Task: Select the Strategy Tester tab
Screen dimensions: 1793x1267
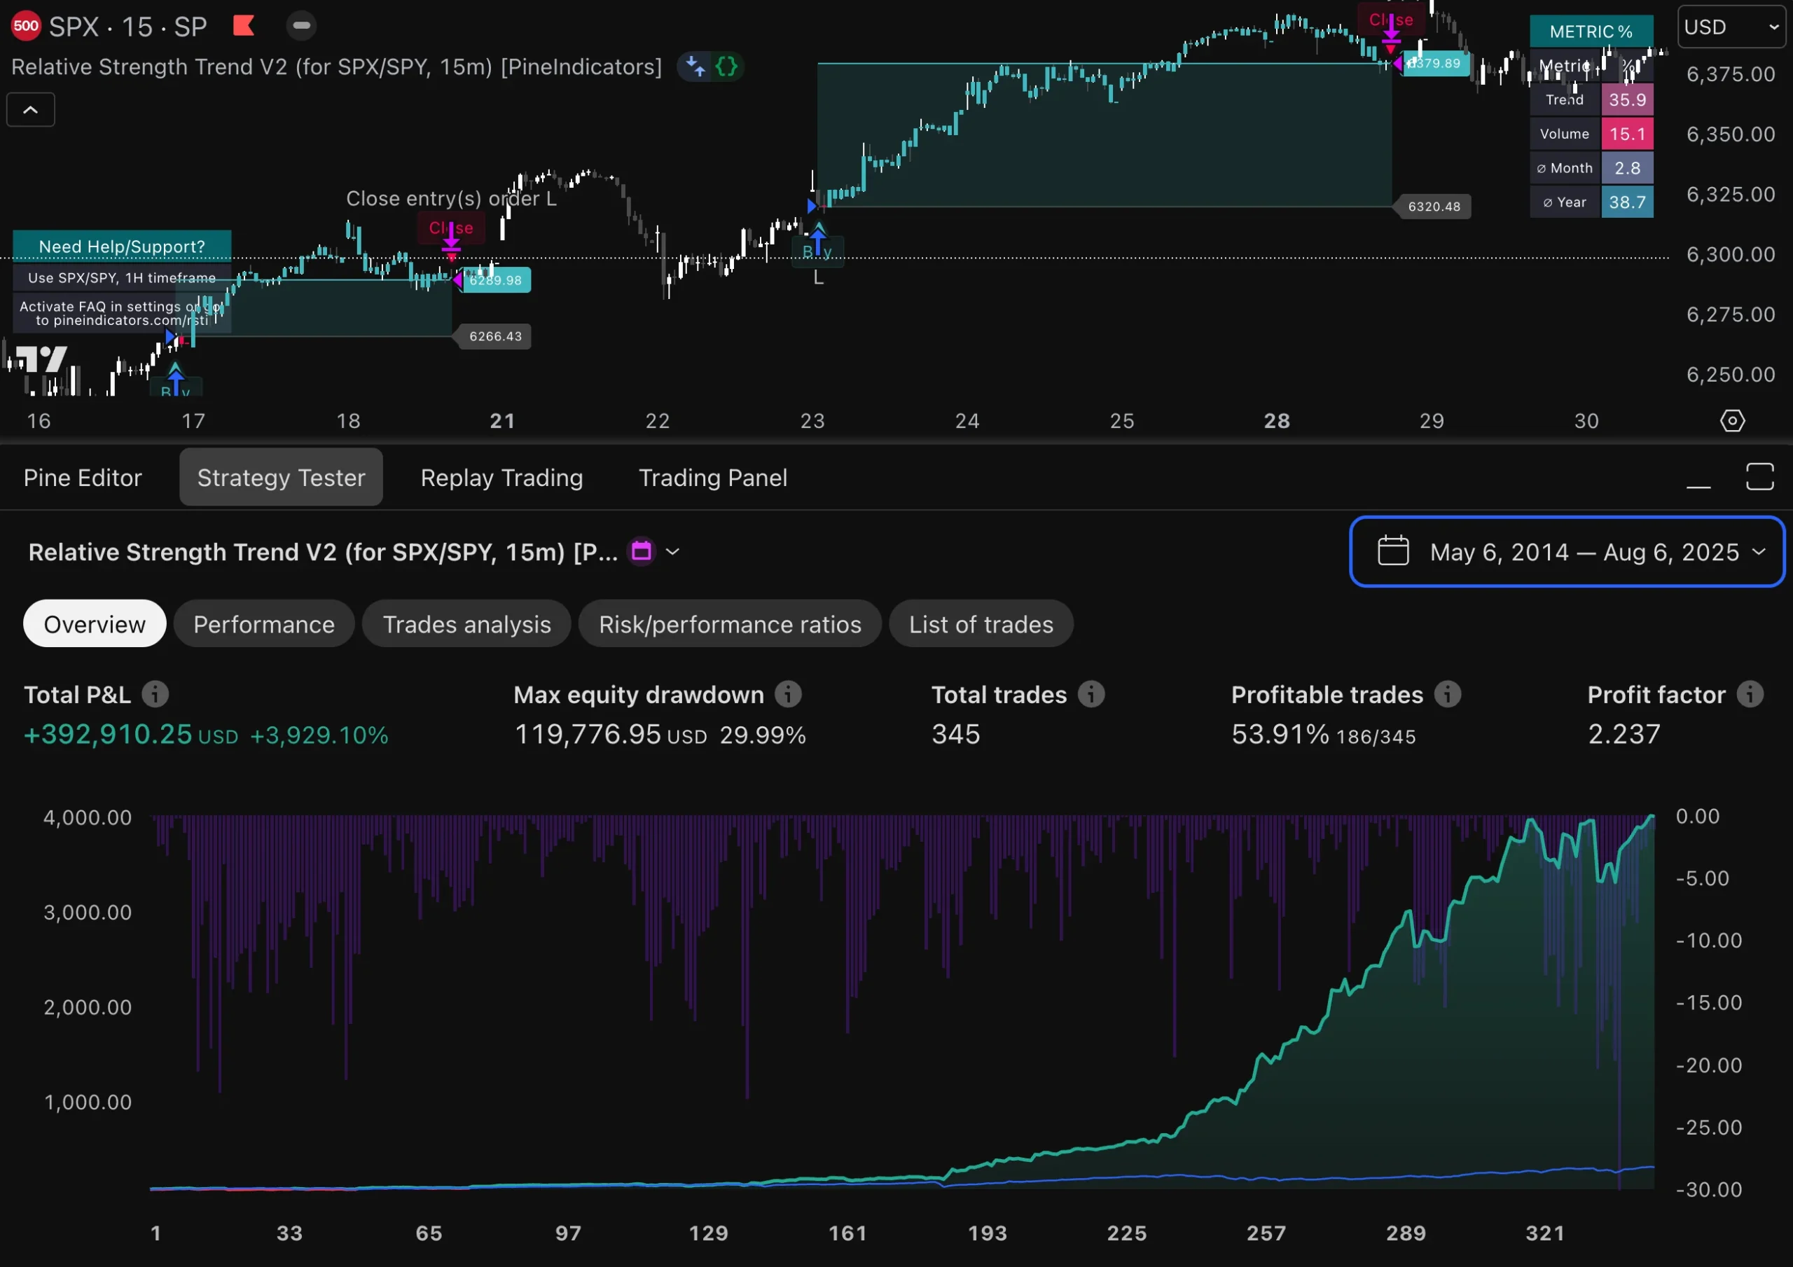Action: click(x=281, y=477)
